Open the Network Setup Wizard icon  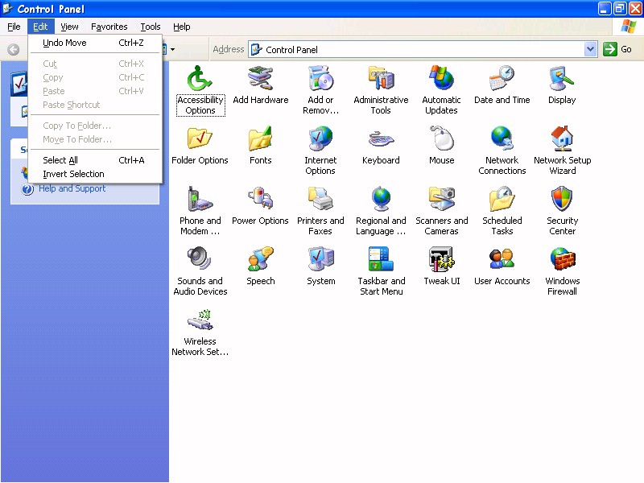coord(562,138)
